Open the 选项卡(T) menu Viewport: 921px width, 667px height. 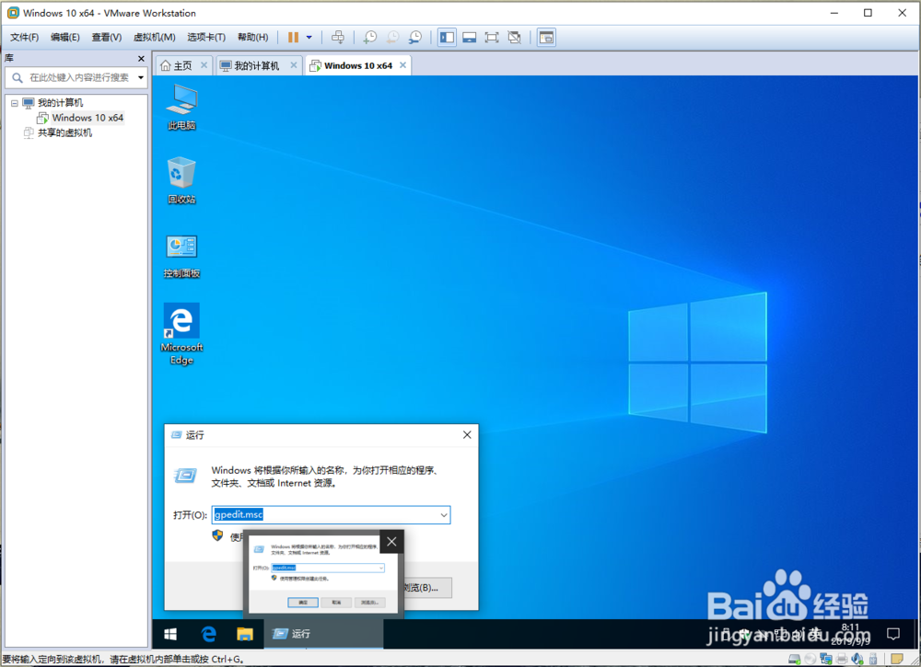pyautogui.click(x=206, y=38)
